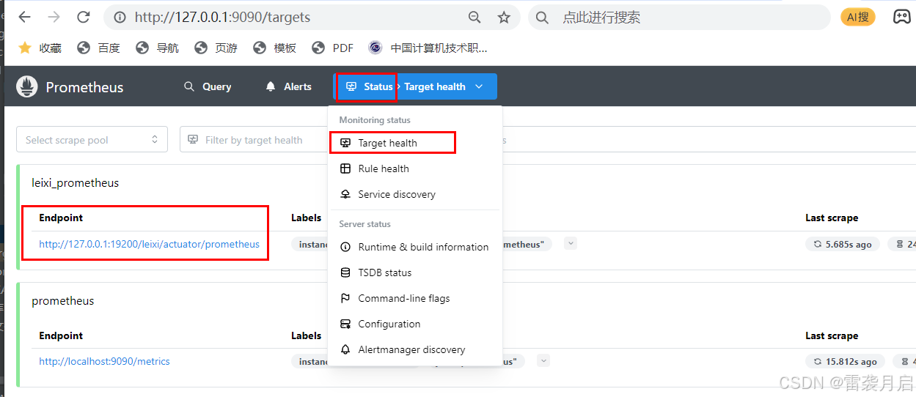The width and height of the screenshot is (916, 397).
Task: Click the Status Target health menu button
Action: 415,86
